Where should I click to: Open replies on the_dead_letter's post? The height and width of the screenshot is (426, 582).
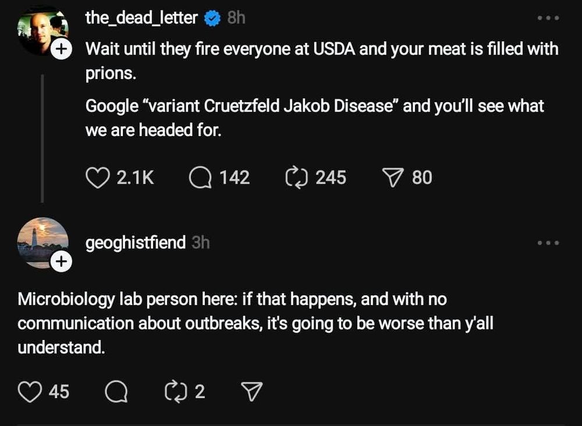click(201, 177)
